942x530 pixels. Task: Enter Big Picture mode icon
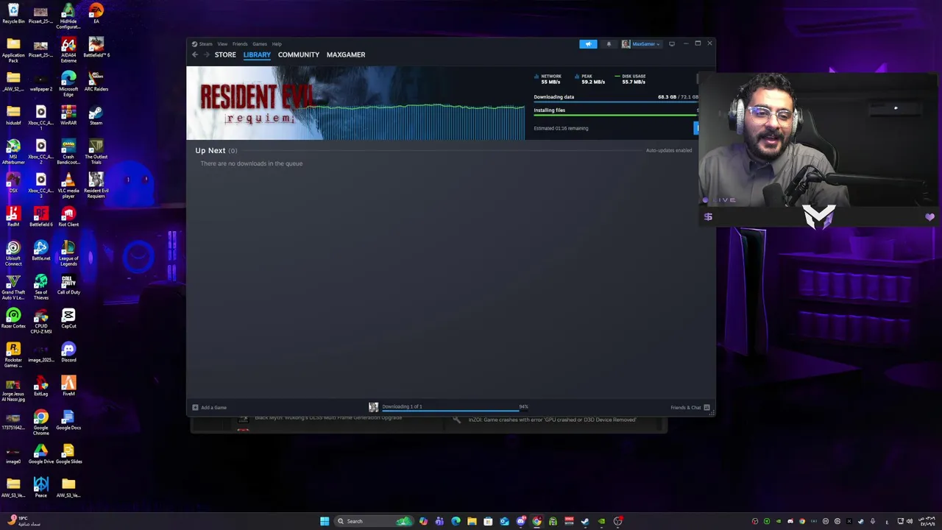coord(672,44)
